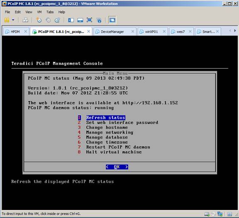239x218 pixels.
Task: Open the VM menu
Action: coord(39,12)
